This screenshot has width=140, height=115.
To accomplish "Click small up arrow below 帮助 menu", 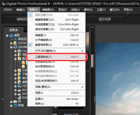I will tap(128, 13).
